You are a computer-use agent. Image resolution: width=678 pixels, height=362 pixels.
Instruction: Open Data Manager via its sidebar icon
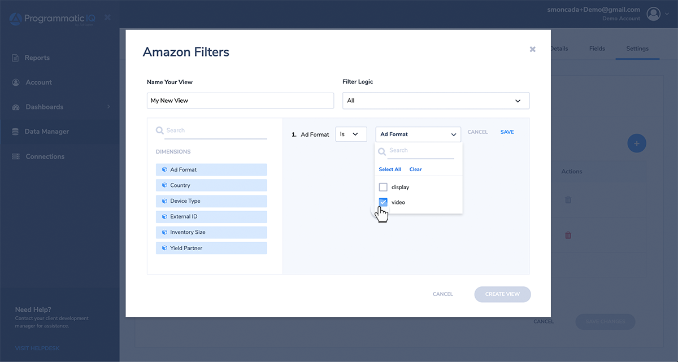point(16,132)
